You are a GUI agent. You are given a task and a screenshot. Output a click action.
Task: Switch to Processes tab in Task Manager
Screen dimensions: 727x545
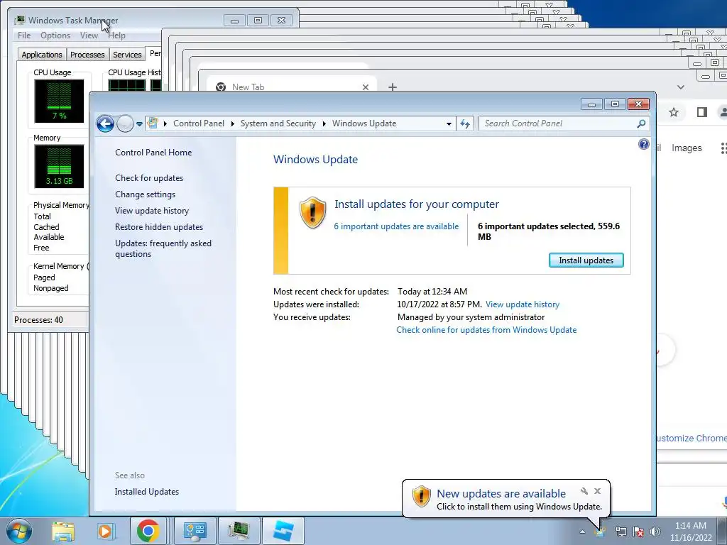87,55
